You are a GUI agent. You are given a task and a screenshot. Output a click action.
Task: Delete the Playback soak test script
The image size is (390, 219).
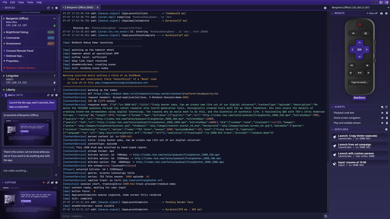[386, 113]
